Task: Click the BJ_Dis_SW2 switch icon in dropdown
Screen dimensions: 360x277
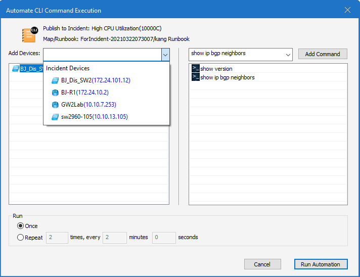Action: tap(55, 80)
